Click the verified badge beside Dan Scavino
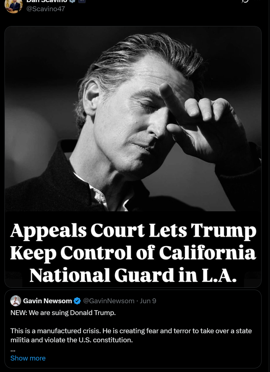Image resolution: width=270 pixels, height=372 pixels. [x=73, y=2]
